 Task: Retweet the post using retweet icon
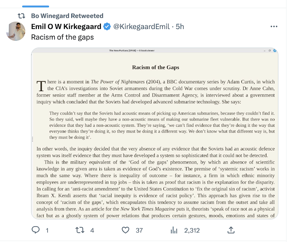pyautogui.click(x=80, y=230)
